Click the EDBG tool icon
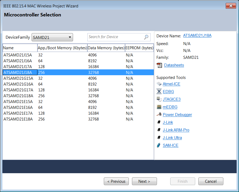This screenshot has height=192, width=239. (x=159, y=92)
